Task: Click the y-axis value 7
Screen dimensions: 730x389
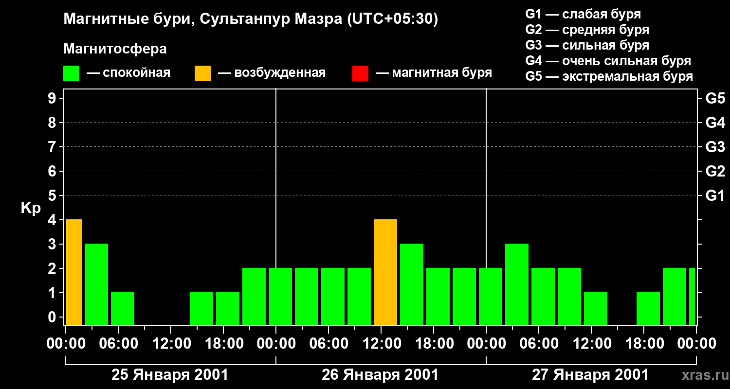Action: [x=53, y=147]
